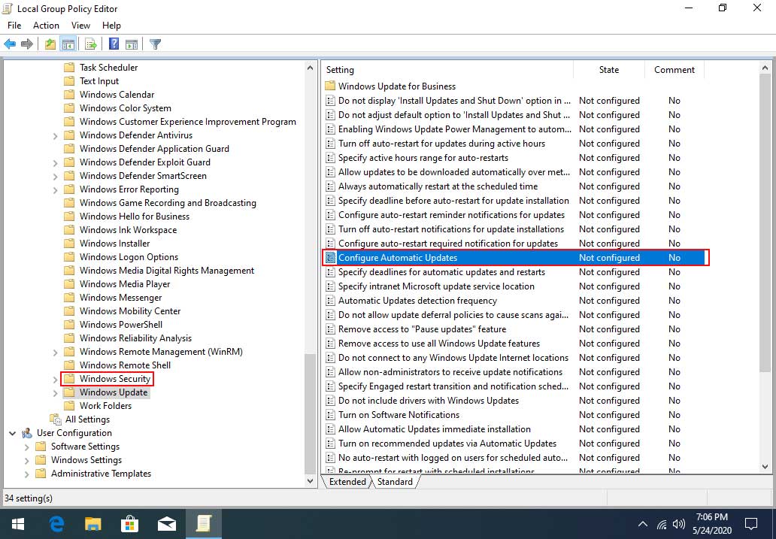Open the Action Center notifications icon
Screen dimensions: 776x539
(751, 524)
